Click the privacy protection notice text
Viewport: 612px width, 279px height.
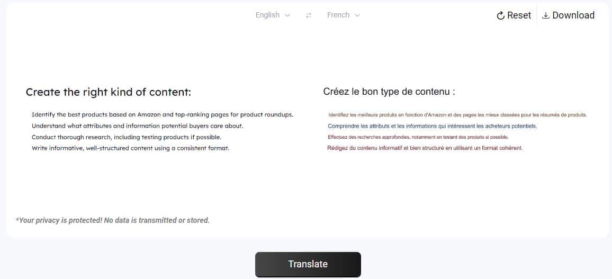click(113, 220)
